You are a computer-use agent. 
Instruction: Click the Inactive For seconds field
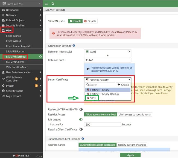102,125
